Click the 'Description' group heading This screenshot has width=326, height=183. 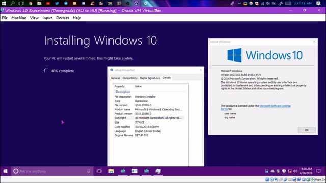pyautogui.click(x=123, y=91)
